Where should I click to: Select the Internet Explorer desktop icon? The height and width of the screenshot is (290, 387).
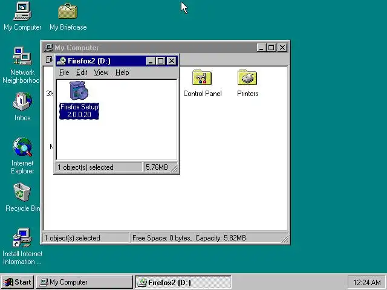tap(22, 147)
